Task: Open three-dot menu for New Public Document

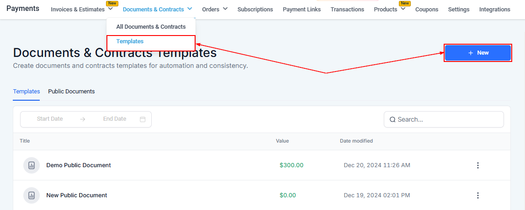Action: pyautogui.click(x=478, y=195)
